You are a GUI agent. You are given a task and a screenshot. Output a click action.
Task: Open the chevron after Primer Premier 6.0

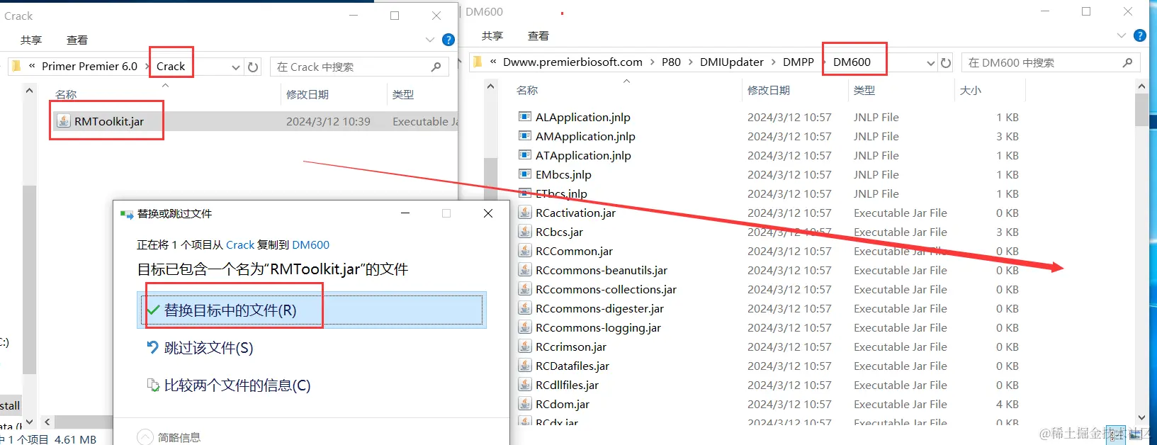[147, 66]
